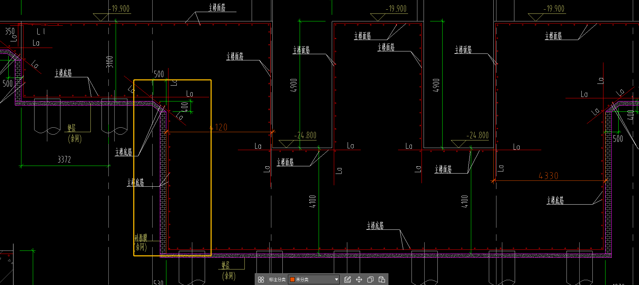The image size is (639, 285).
Task: Click the 350 dimension value
Action: (x=10, y=31)
